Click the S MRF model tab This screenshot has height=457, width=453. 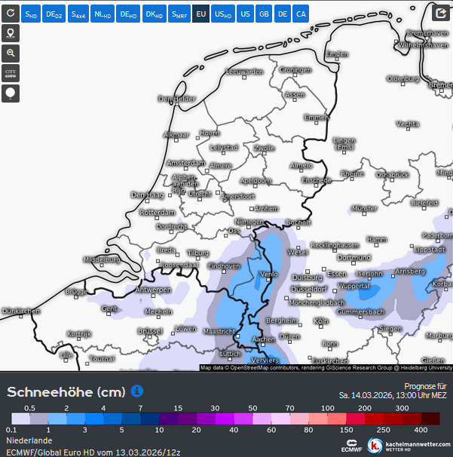pos(179,14)
